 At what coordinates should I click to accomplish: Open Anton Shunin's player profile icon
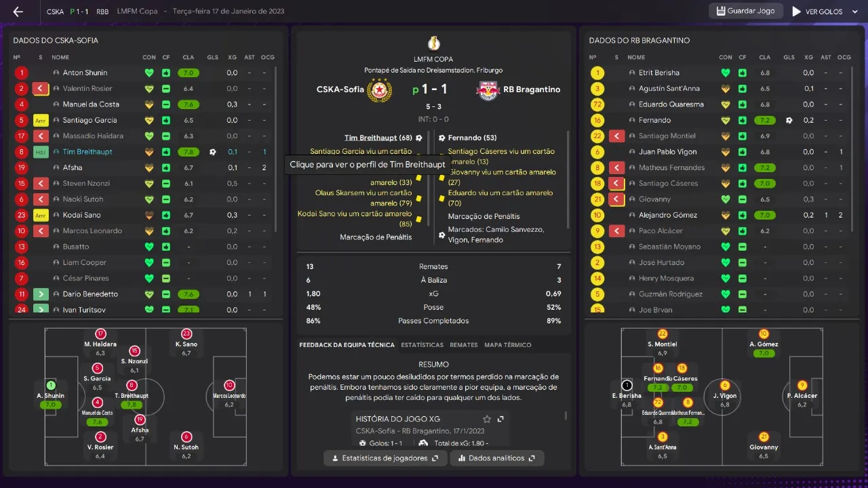[x=56, y=73]
